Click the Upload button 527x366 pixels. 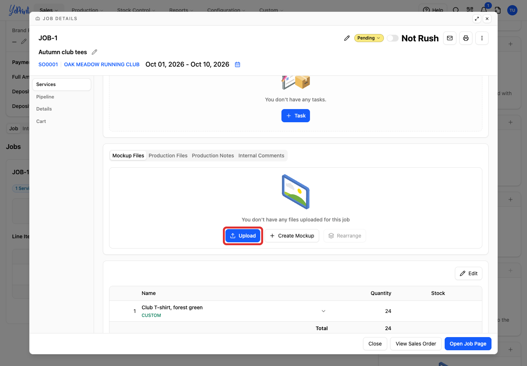pos(243,236)
